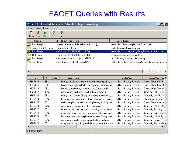
Task: Click folder icon of object 1984-7072 query row
Action: [x=29, y=62]
